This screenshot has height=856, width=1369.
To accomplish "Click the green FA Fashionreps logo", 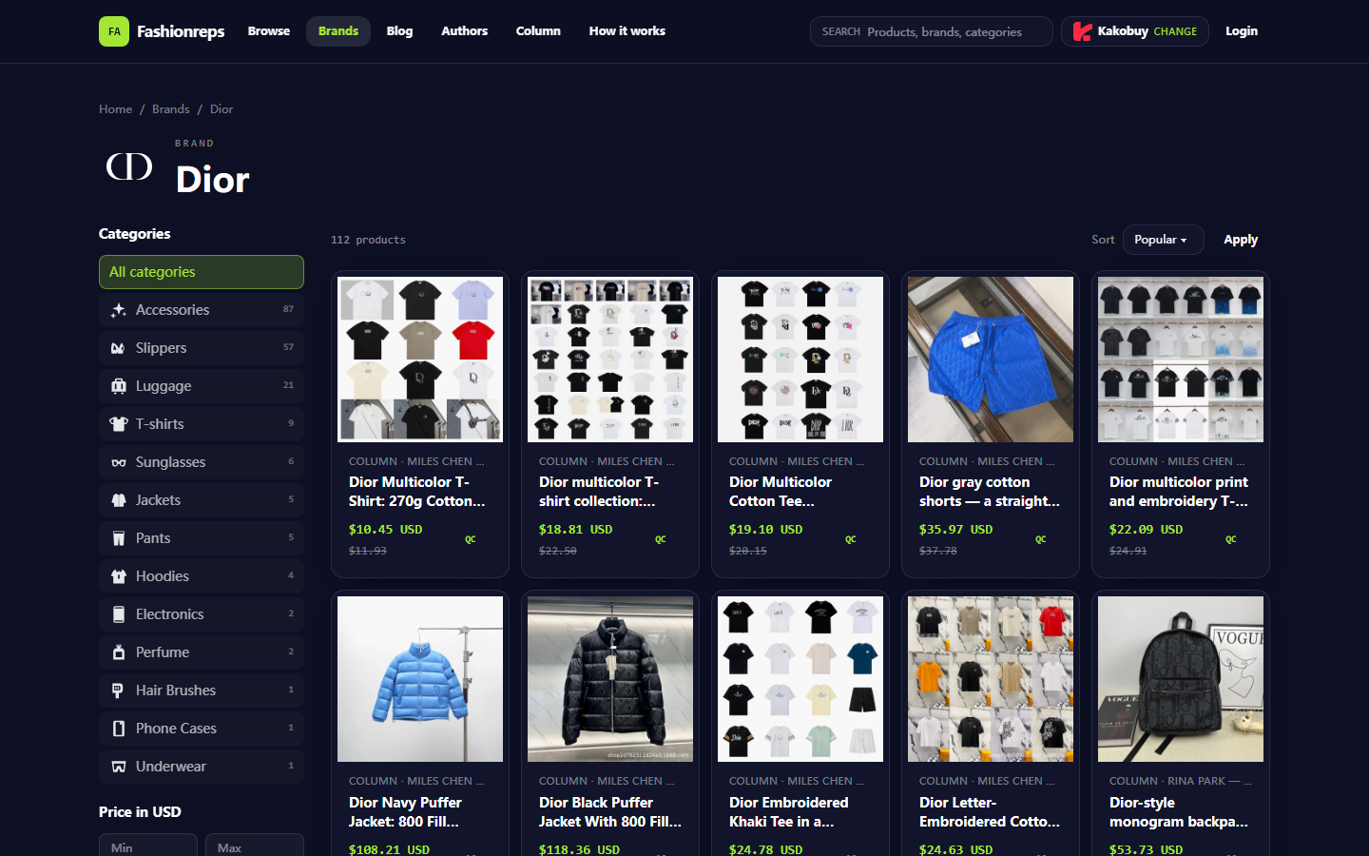I will pos(114,31).
